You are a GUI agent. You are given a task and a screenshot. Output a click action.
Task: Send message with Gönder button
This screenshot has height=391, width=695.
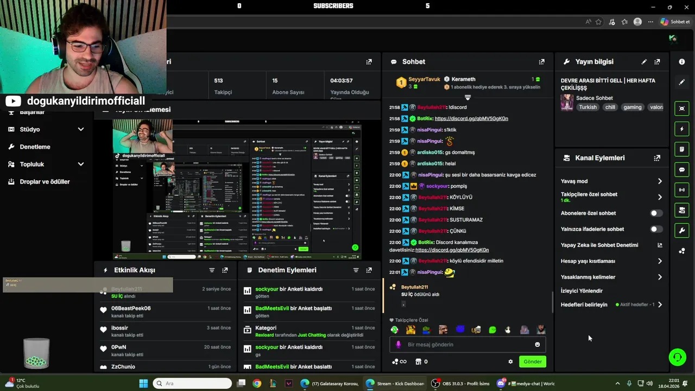(532, 362)
